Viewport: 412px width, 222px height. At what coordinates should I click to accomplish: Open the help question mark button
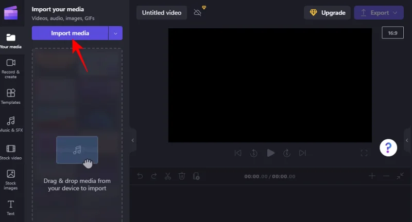point(388,147)
